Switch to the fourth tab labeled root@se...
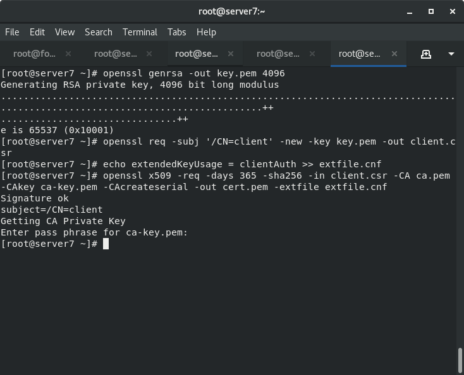Image resolution: width=464 pixels, height=375 pixels. pos(278,54)
